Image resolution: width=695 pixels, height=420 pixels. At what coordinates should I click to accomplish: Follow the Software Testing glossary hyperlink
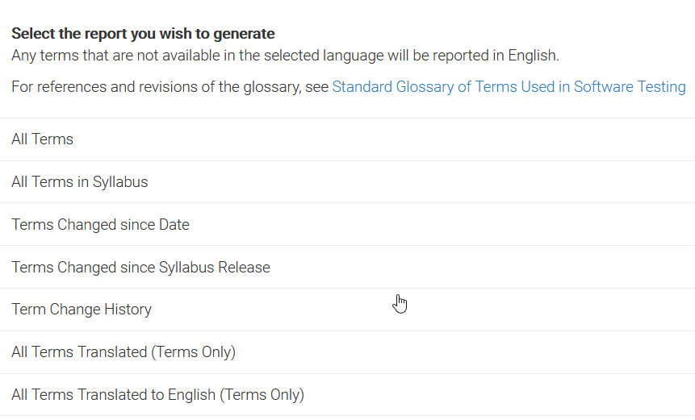509,87
